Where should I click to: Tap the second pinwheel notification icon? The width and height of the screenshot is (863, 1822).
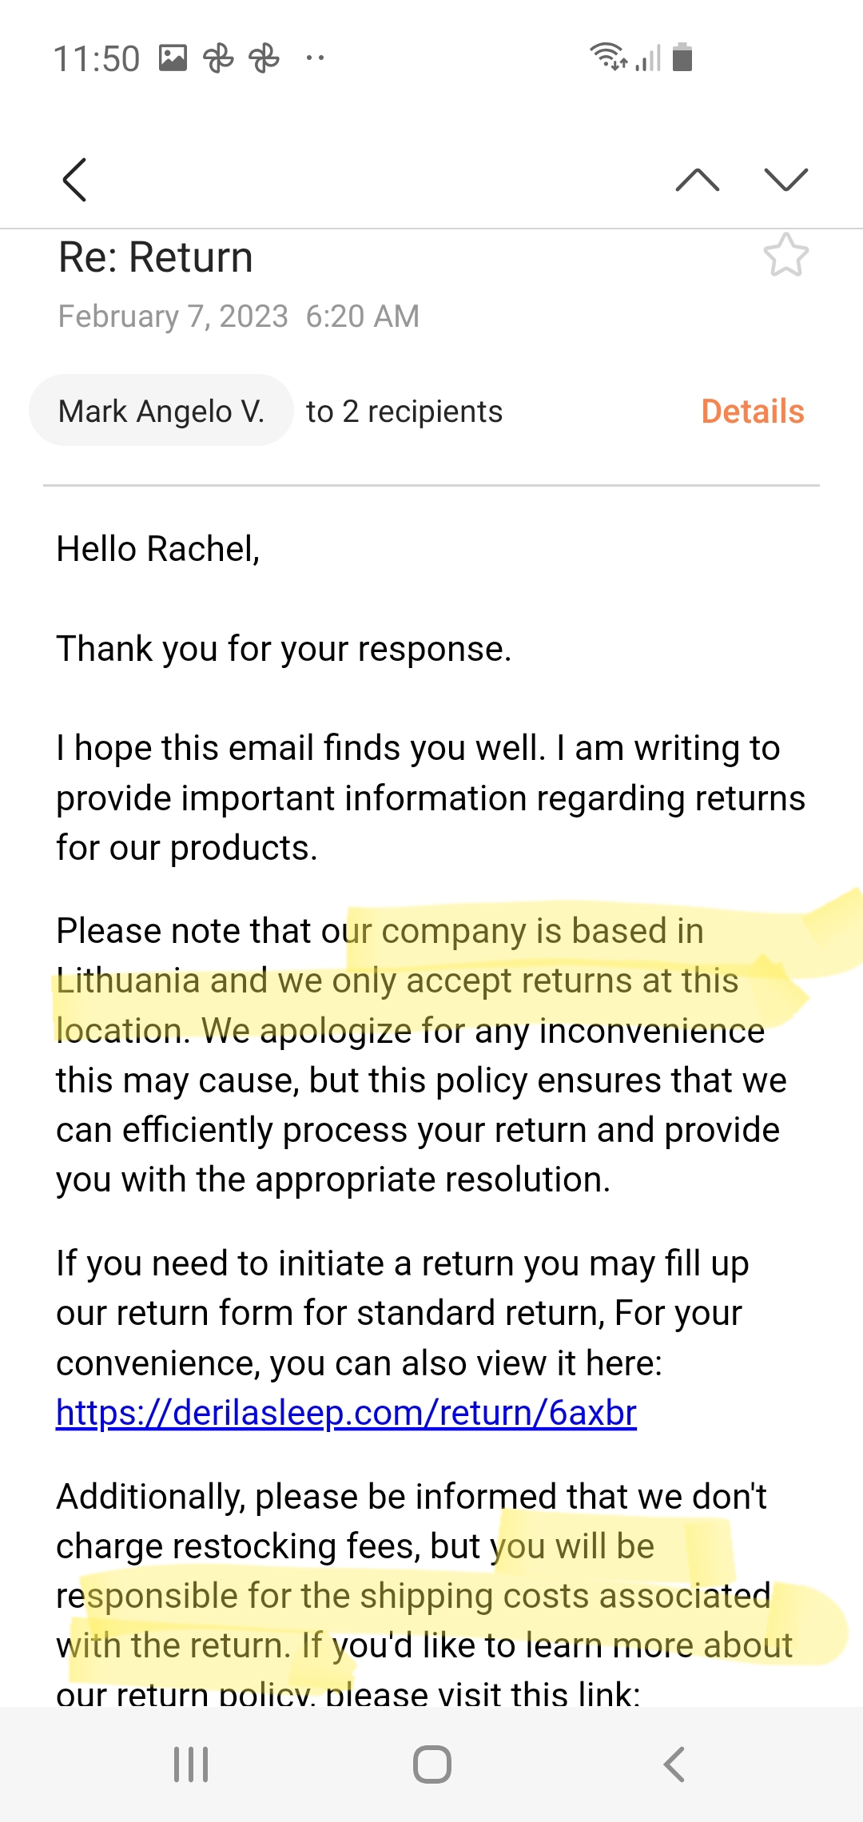[x=264, y=58]
